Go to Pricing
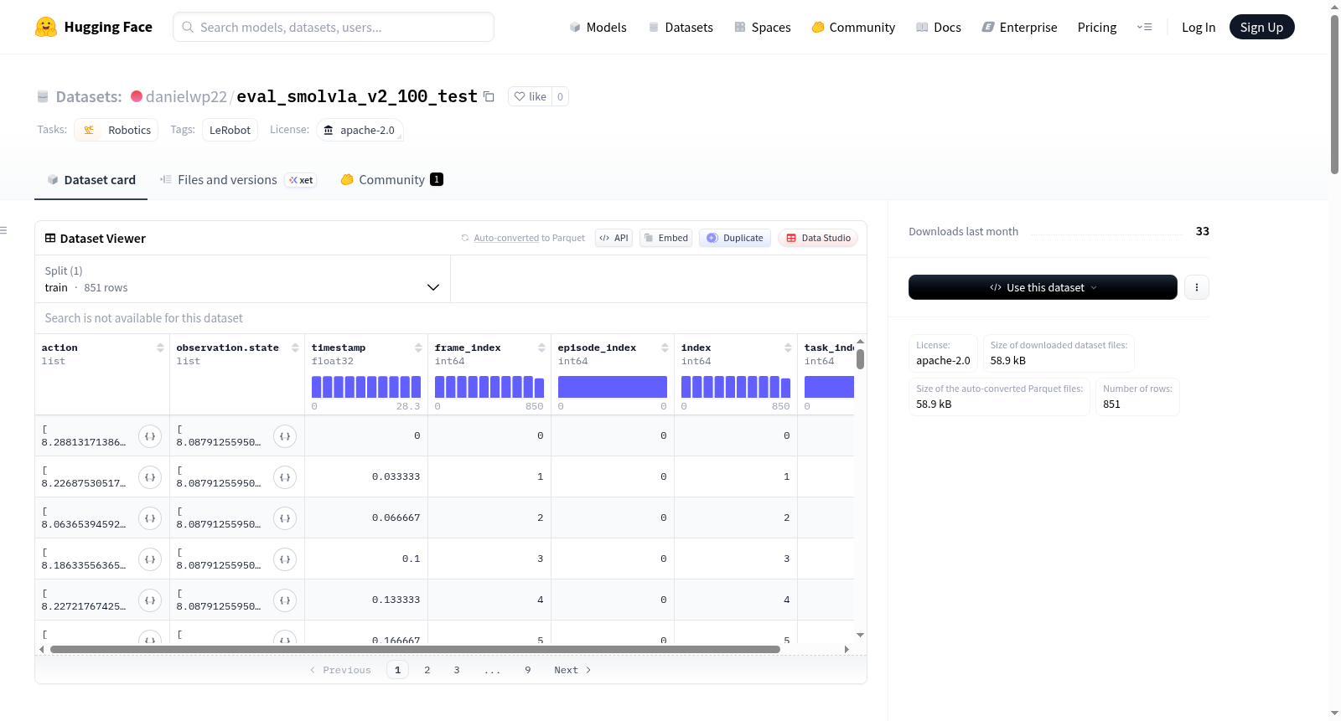1341x721 pixels. pyautogui.click(x=1097, y=27)
